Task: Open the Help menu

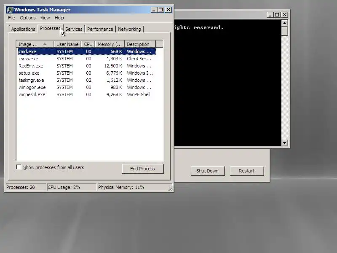Action: coord(59,18)
